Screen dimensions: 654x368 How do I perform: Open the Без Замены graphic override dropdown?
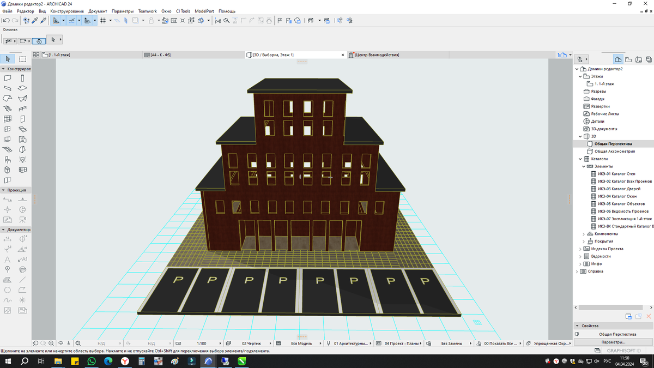449,343
